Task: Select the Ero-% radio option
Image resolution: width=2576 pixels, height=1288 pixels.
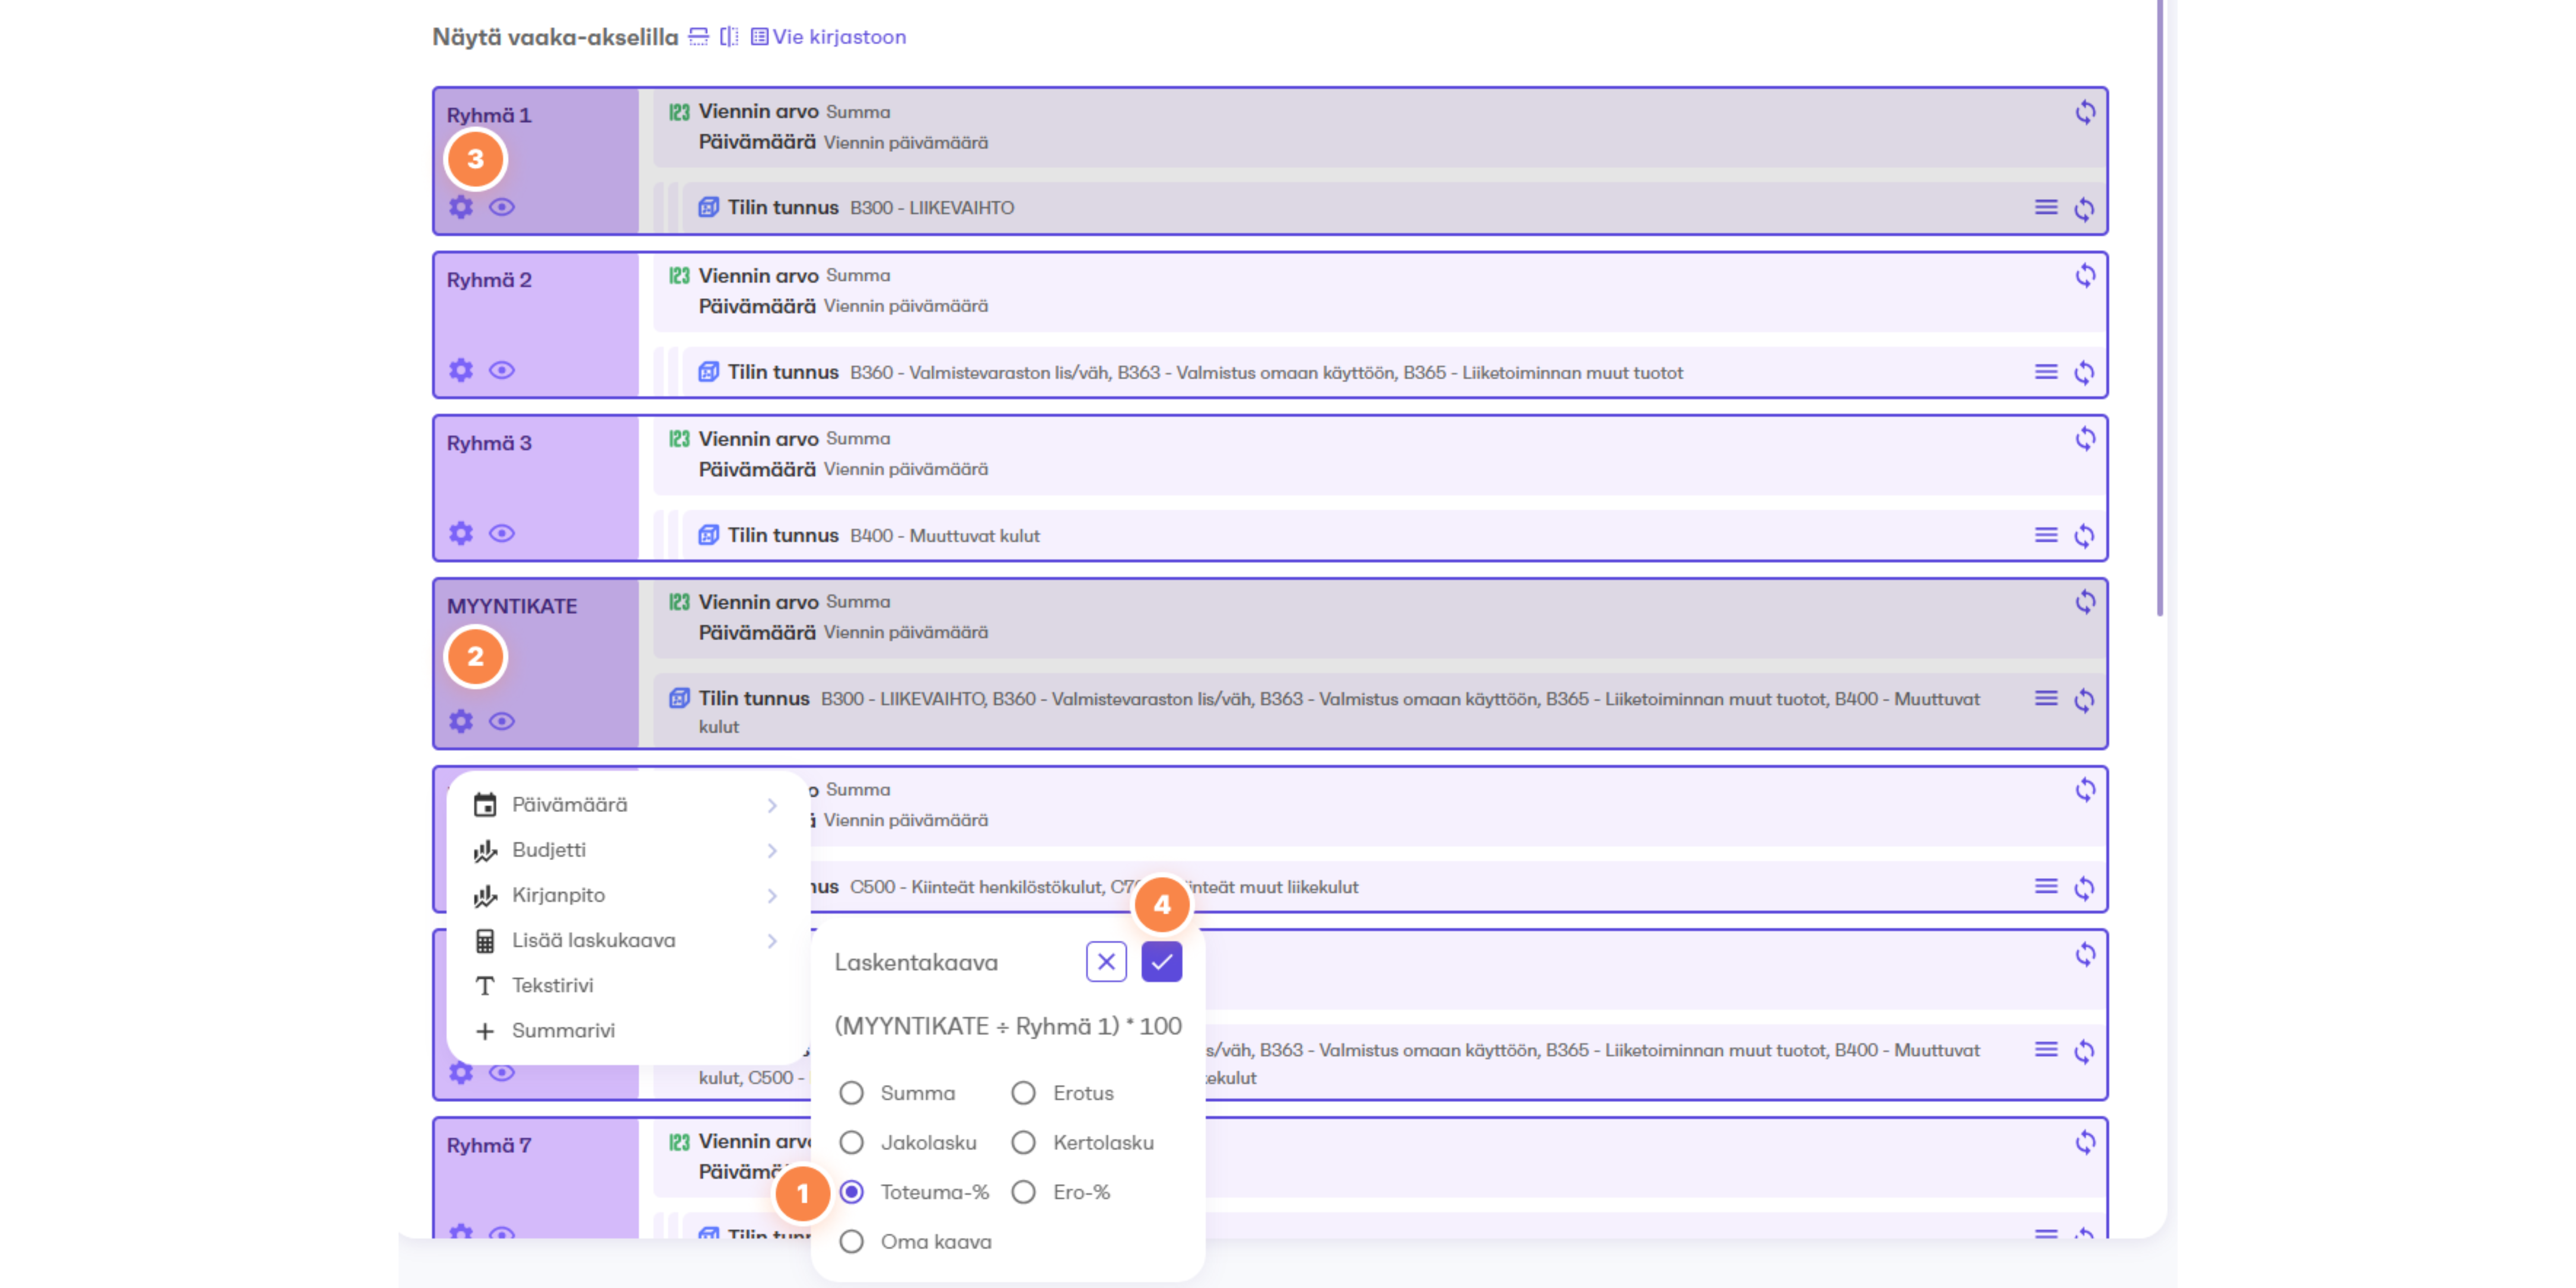Action: (1023, 1192)
